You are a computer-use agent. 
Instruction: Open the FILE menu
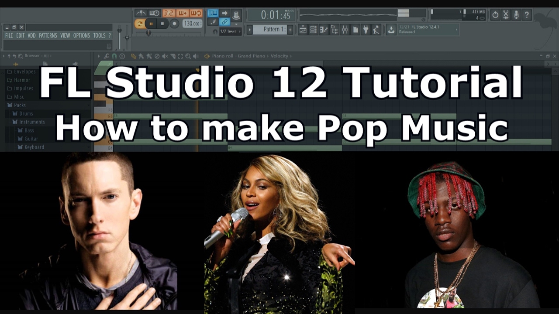pos(9,35)
